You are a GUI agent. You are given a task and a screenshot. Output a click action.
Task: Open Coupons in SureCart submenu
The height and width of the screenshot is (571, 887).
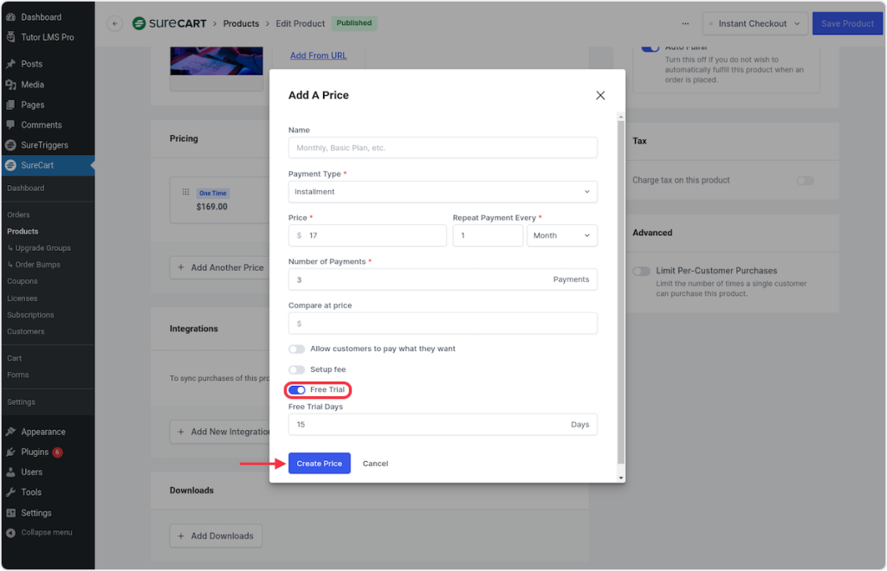point(23,281)
